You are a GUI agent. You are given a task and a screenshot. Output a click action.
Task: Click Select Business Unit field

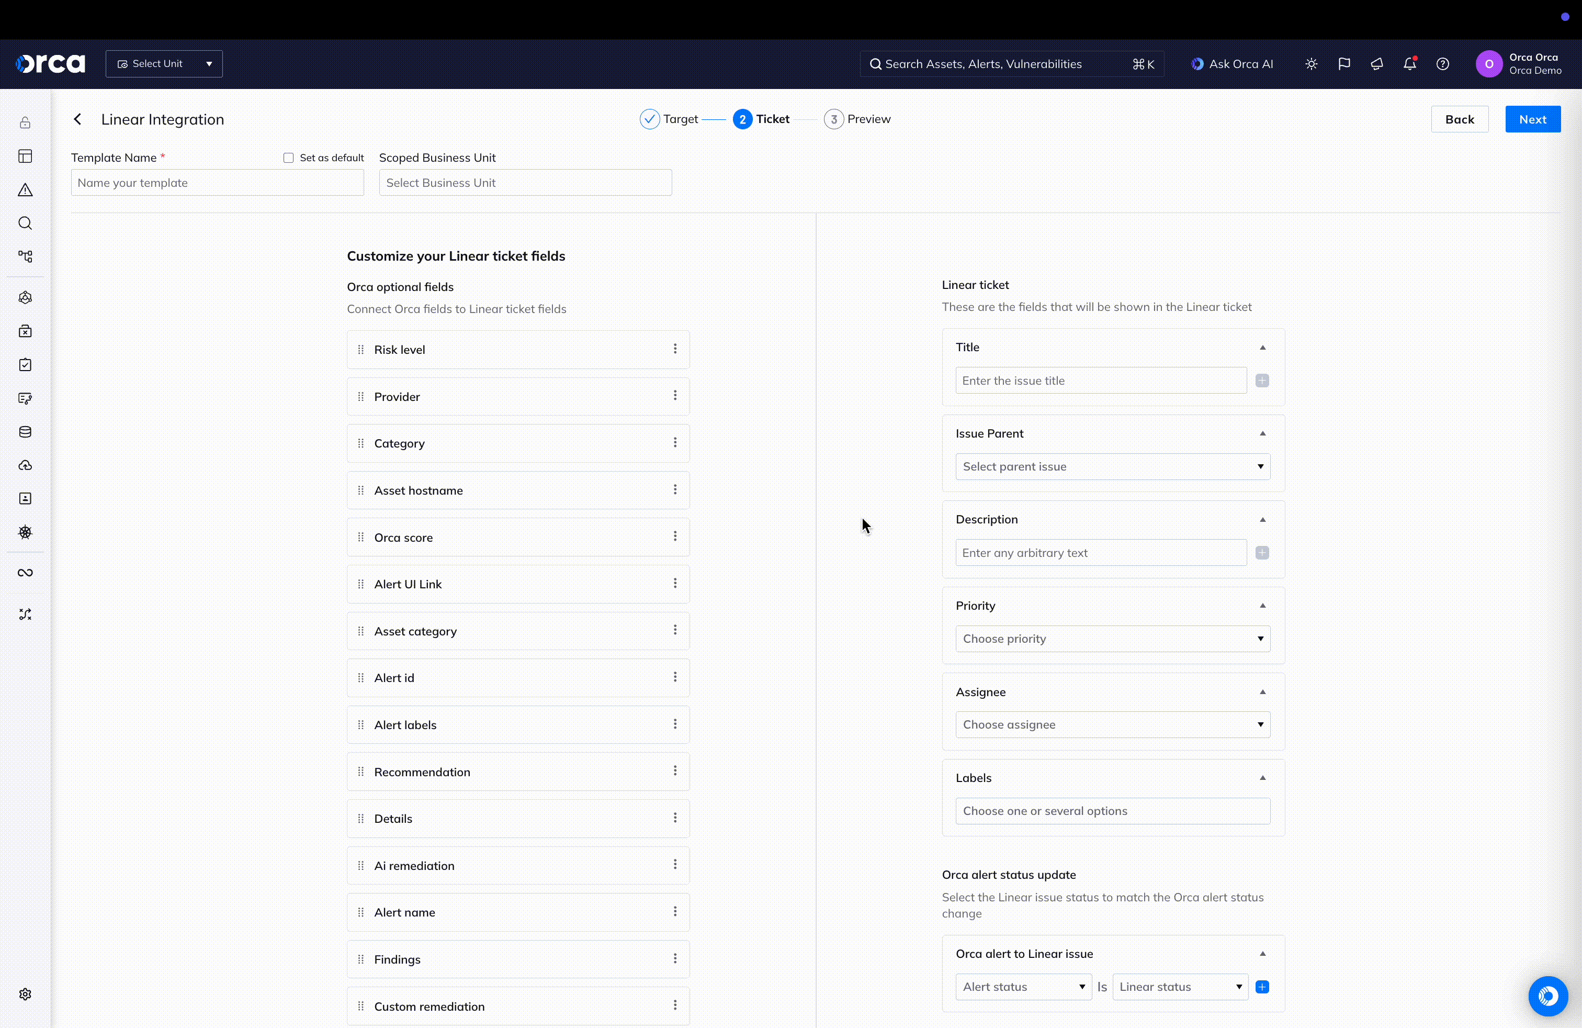pos(525,183)
